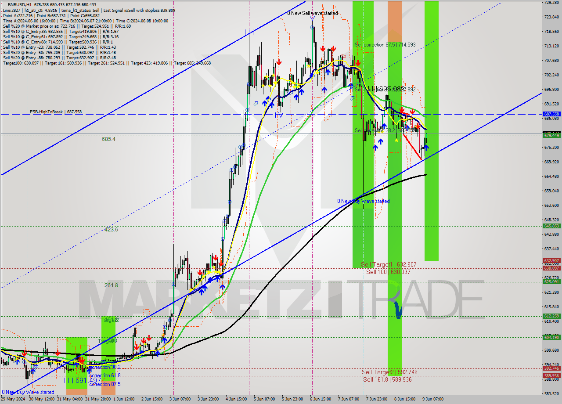Click the green 604.190 price axis tag

(x=551, y=337)
